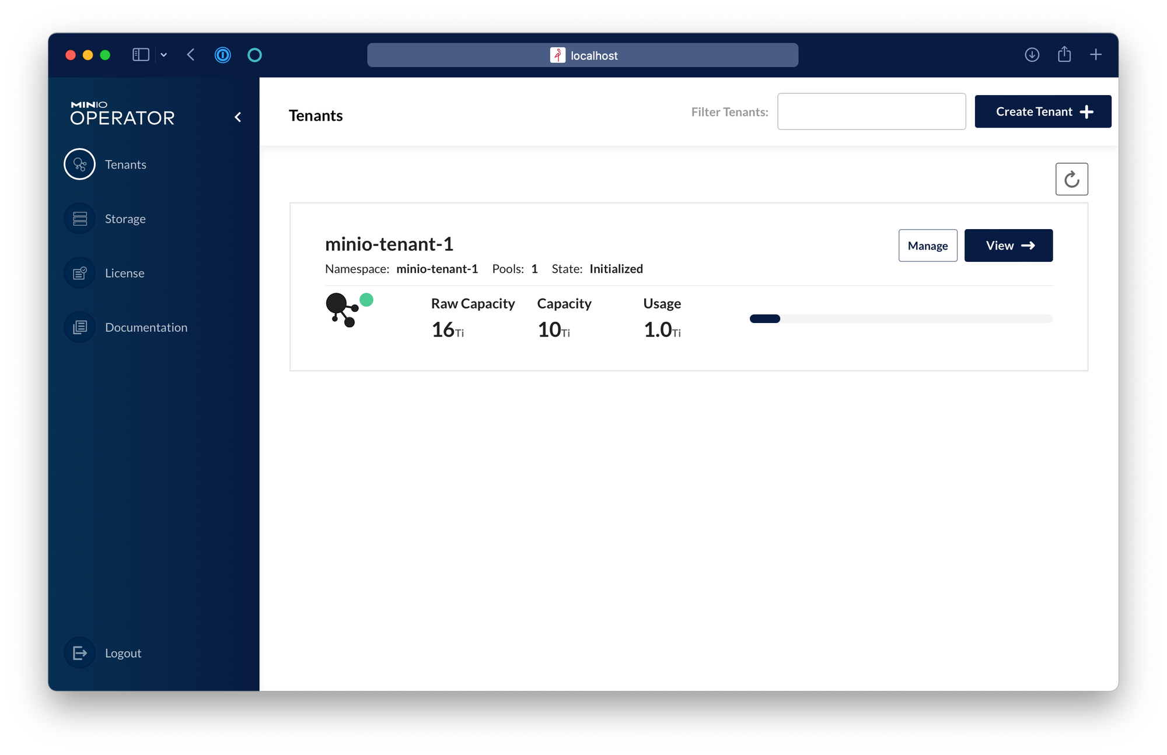Image resolution: width=1167 pixels, height=755 pixels.
Task: Click the Logout icon
Action: 79,653
